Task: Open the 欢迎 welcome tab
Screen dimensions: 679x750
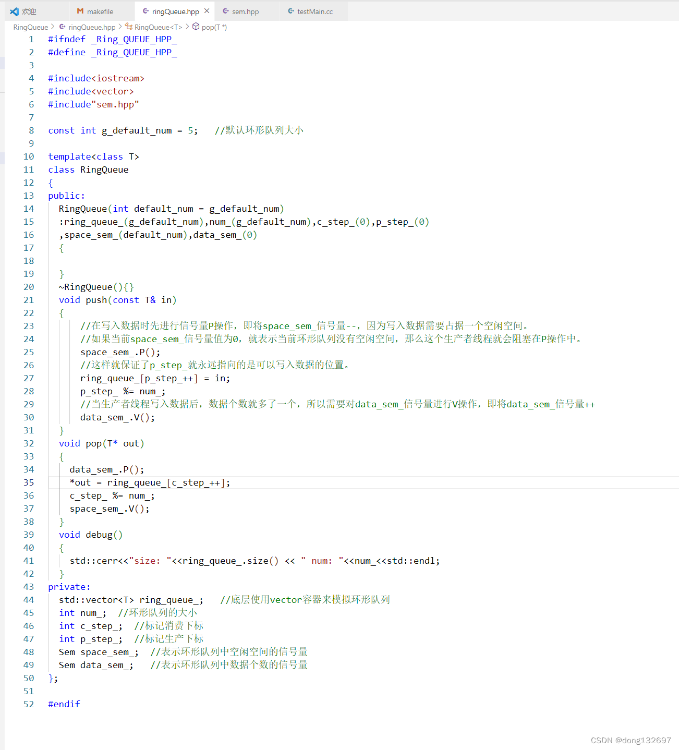Action: coord(29,11)
